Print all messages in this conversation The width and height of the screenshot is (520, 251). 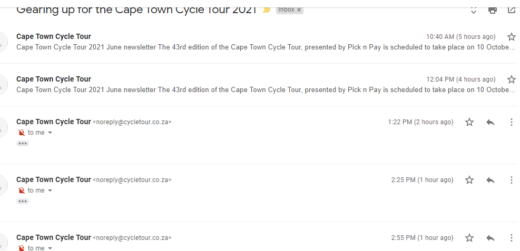point(493,9)
